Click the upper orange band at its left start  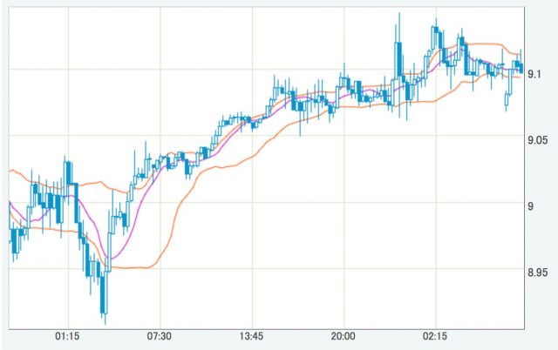tap(10, 171)
